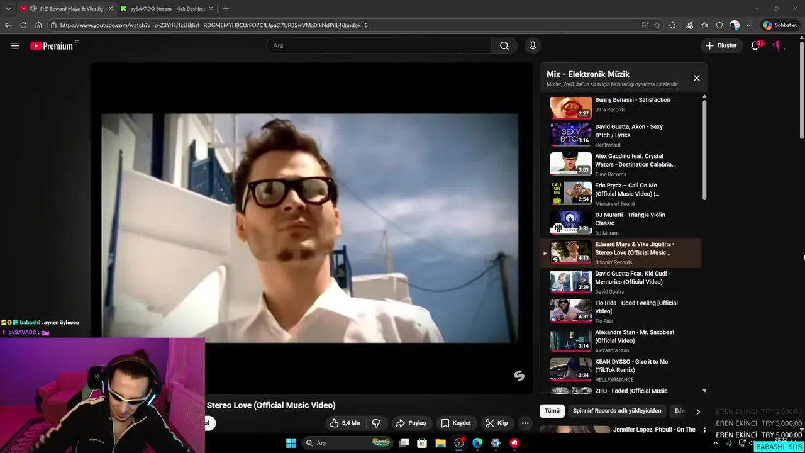Open File Explorer from the taskbar

click(441, 443)
